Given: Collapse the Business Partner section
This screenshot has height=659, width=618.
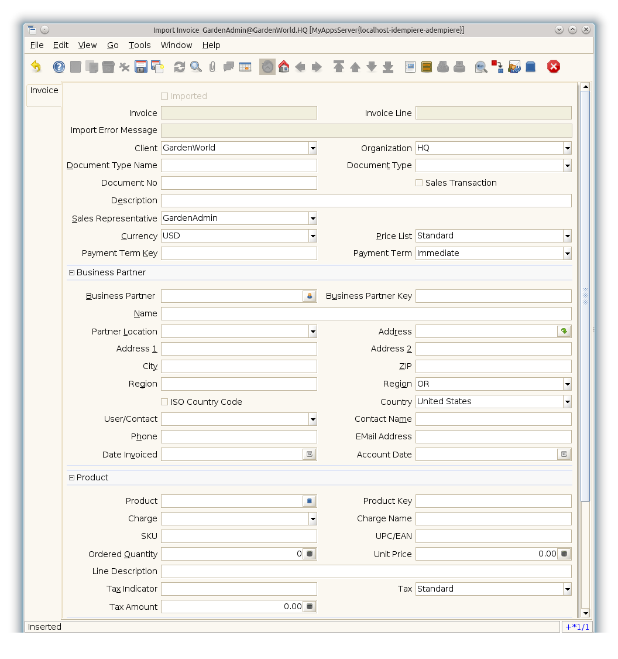Looking at the screenshot, I should pyautogui.click(x=72, y=272).
